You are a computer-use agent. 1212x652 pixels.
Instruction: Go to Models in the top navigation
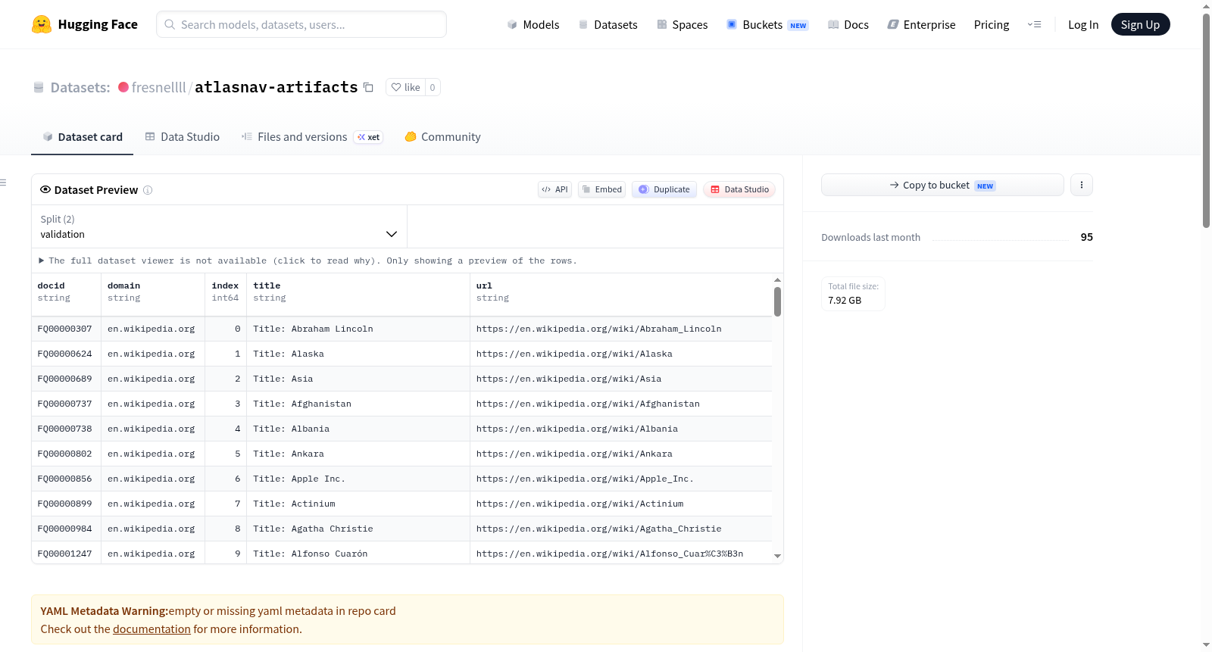tap(533, 24)
